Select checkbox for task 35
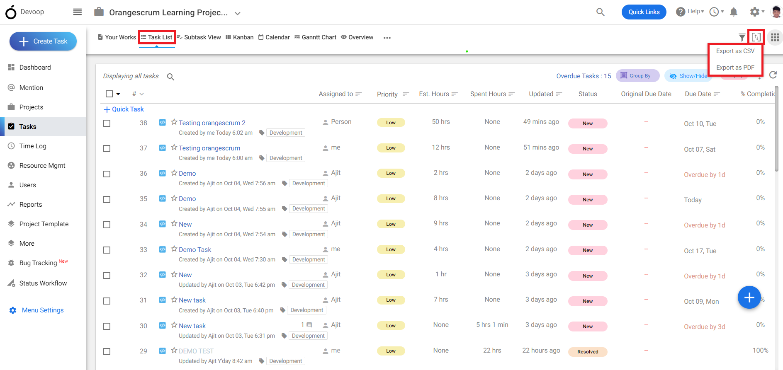Image resolution: width=783 pixels, height=370 pixels. click(107, 199)
